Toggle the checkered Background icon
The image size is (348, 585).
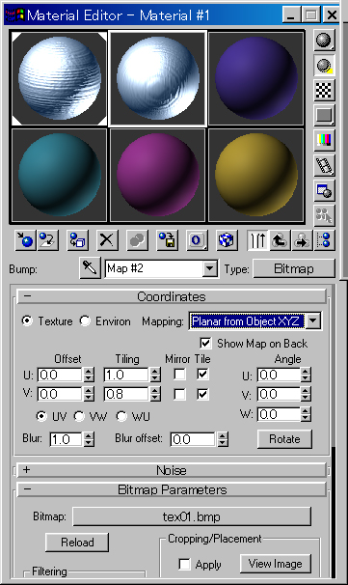324,90
